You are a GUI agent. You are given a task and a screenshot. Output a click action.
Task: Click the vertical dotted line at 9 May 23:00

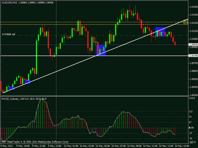(x=56, y=73)
